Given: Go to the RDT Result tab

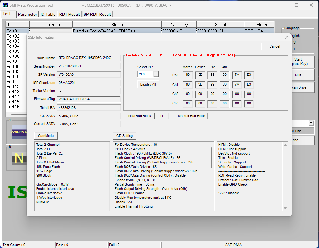Looking at the screenshot, I should (69, 14).
